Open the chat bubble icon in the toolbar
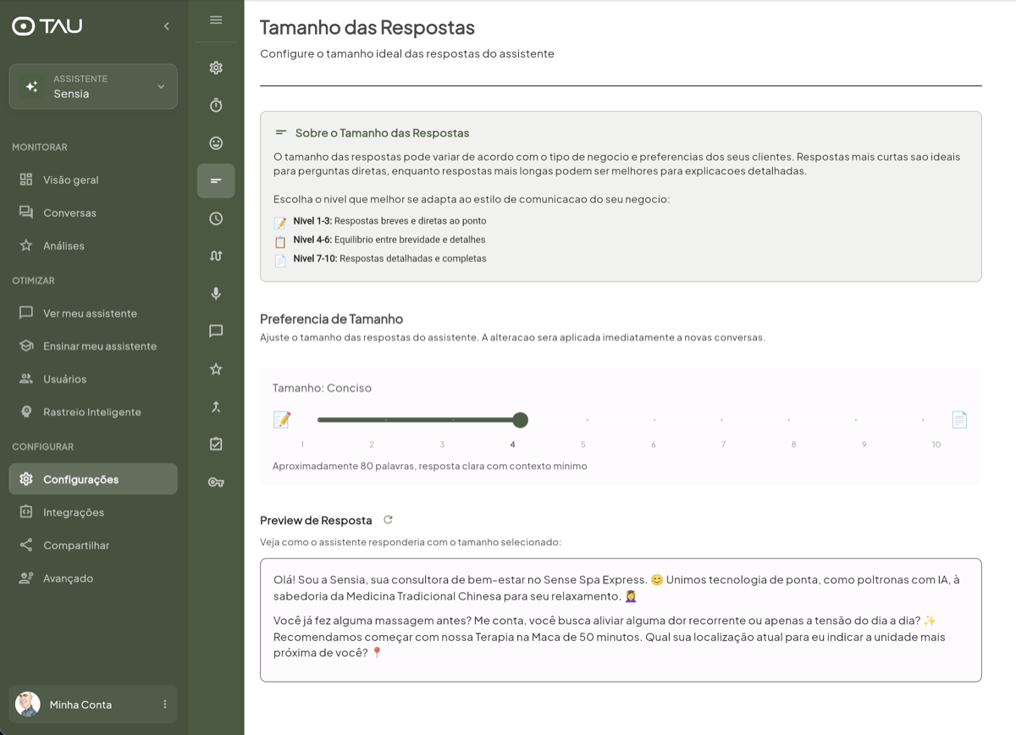 (216, 331)
